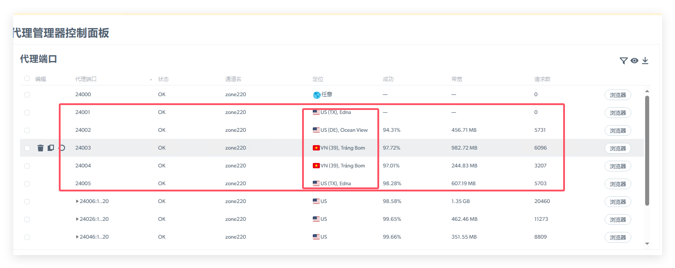Click the US flag on port 24002

(x=316, y=130)
